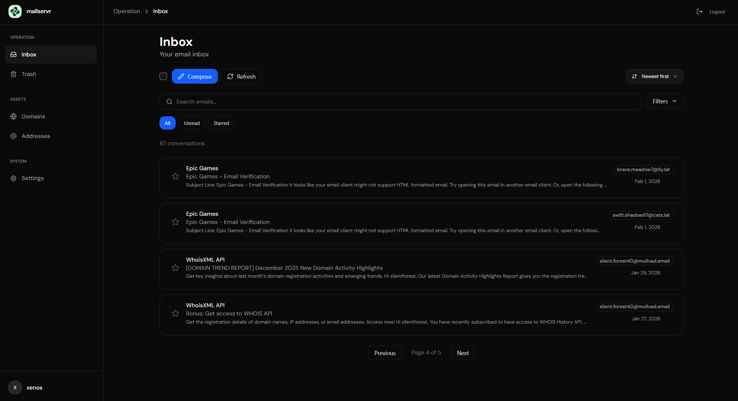This screenshot has width=738, height=401.
Task: Open Addresses via the @ icon
Action: pos(13,136)
